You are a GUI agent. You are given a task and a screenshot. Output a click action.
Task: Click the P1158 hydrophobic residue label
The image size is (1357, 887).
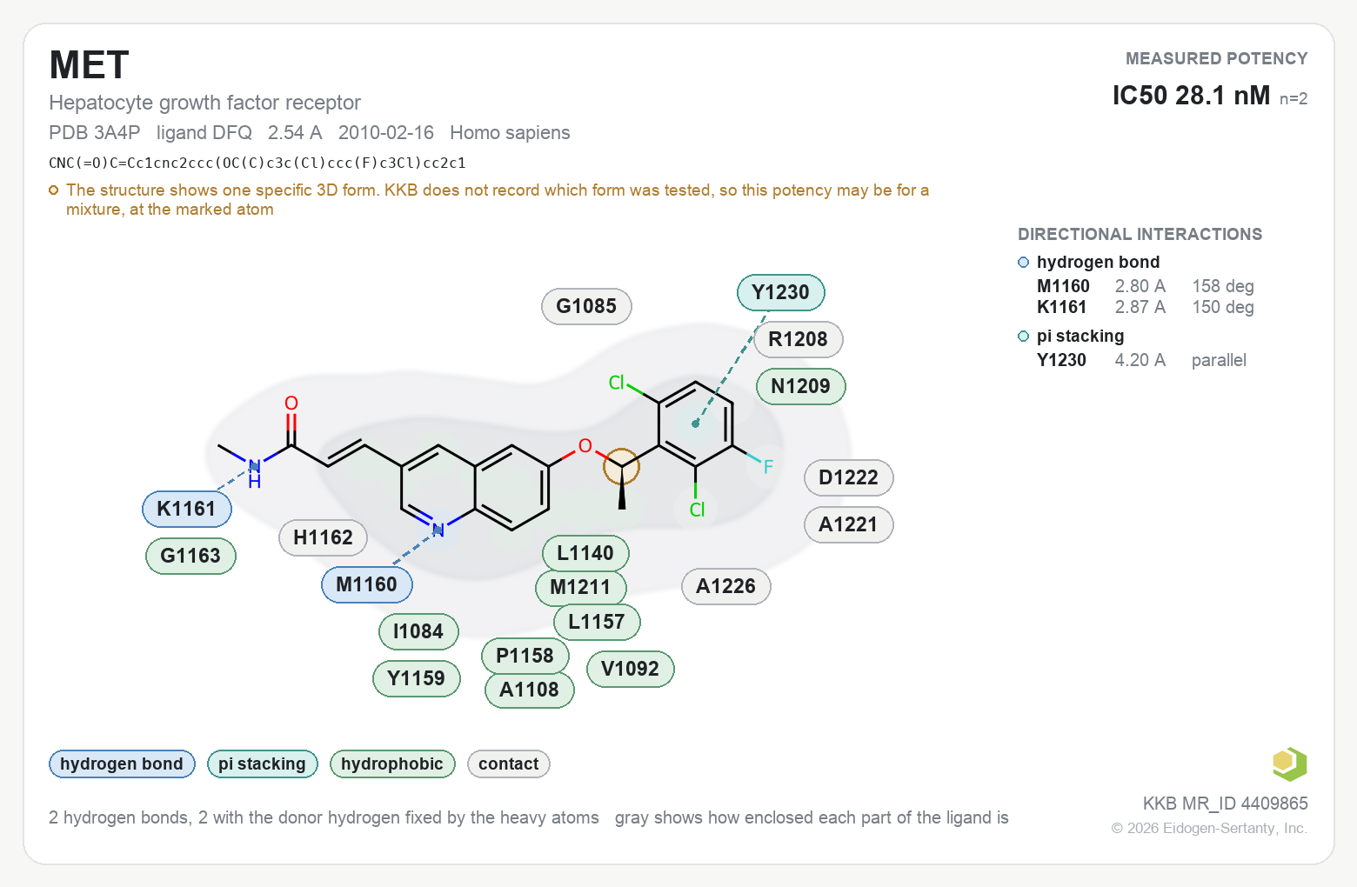tap(525, 656)
